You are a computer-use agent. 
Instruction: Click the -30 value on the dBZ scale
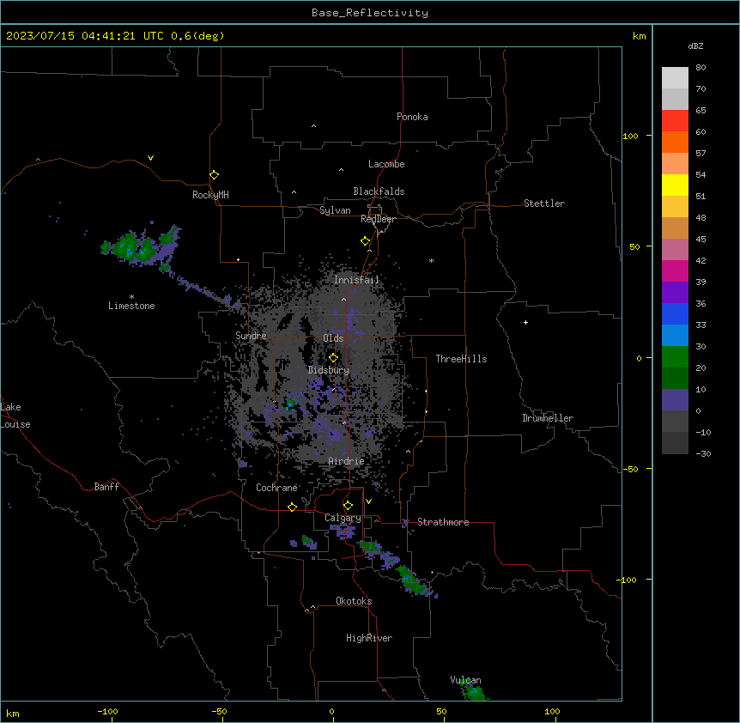[x=703, y=453]
